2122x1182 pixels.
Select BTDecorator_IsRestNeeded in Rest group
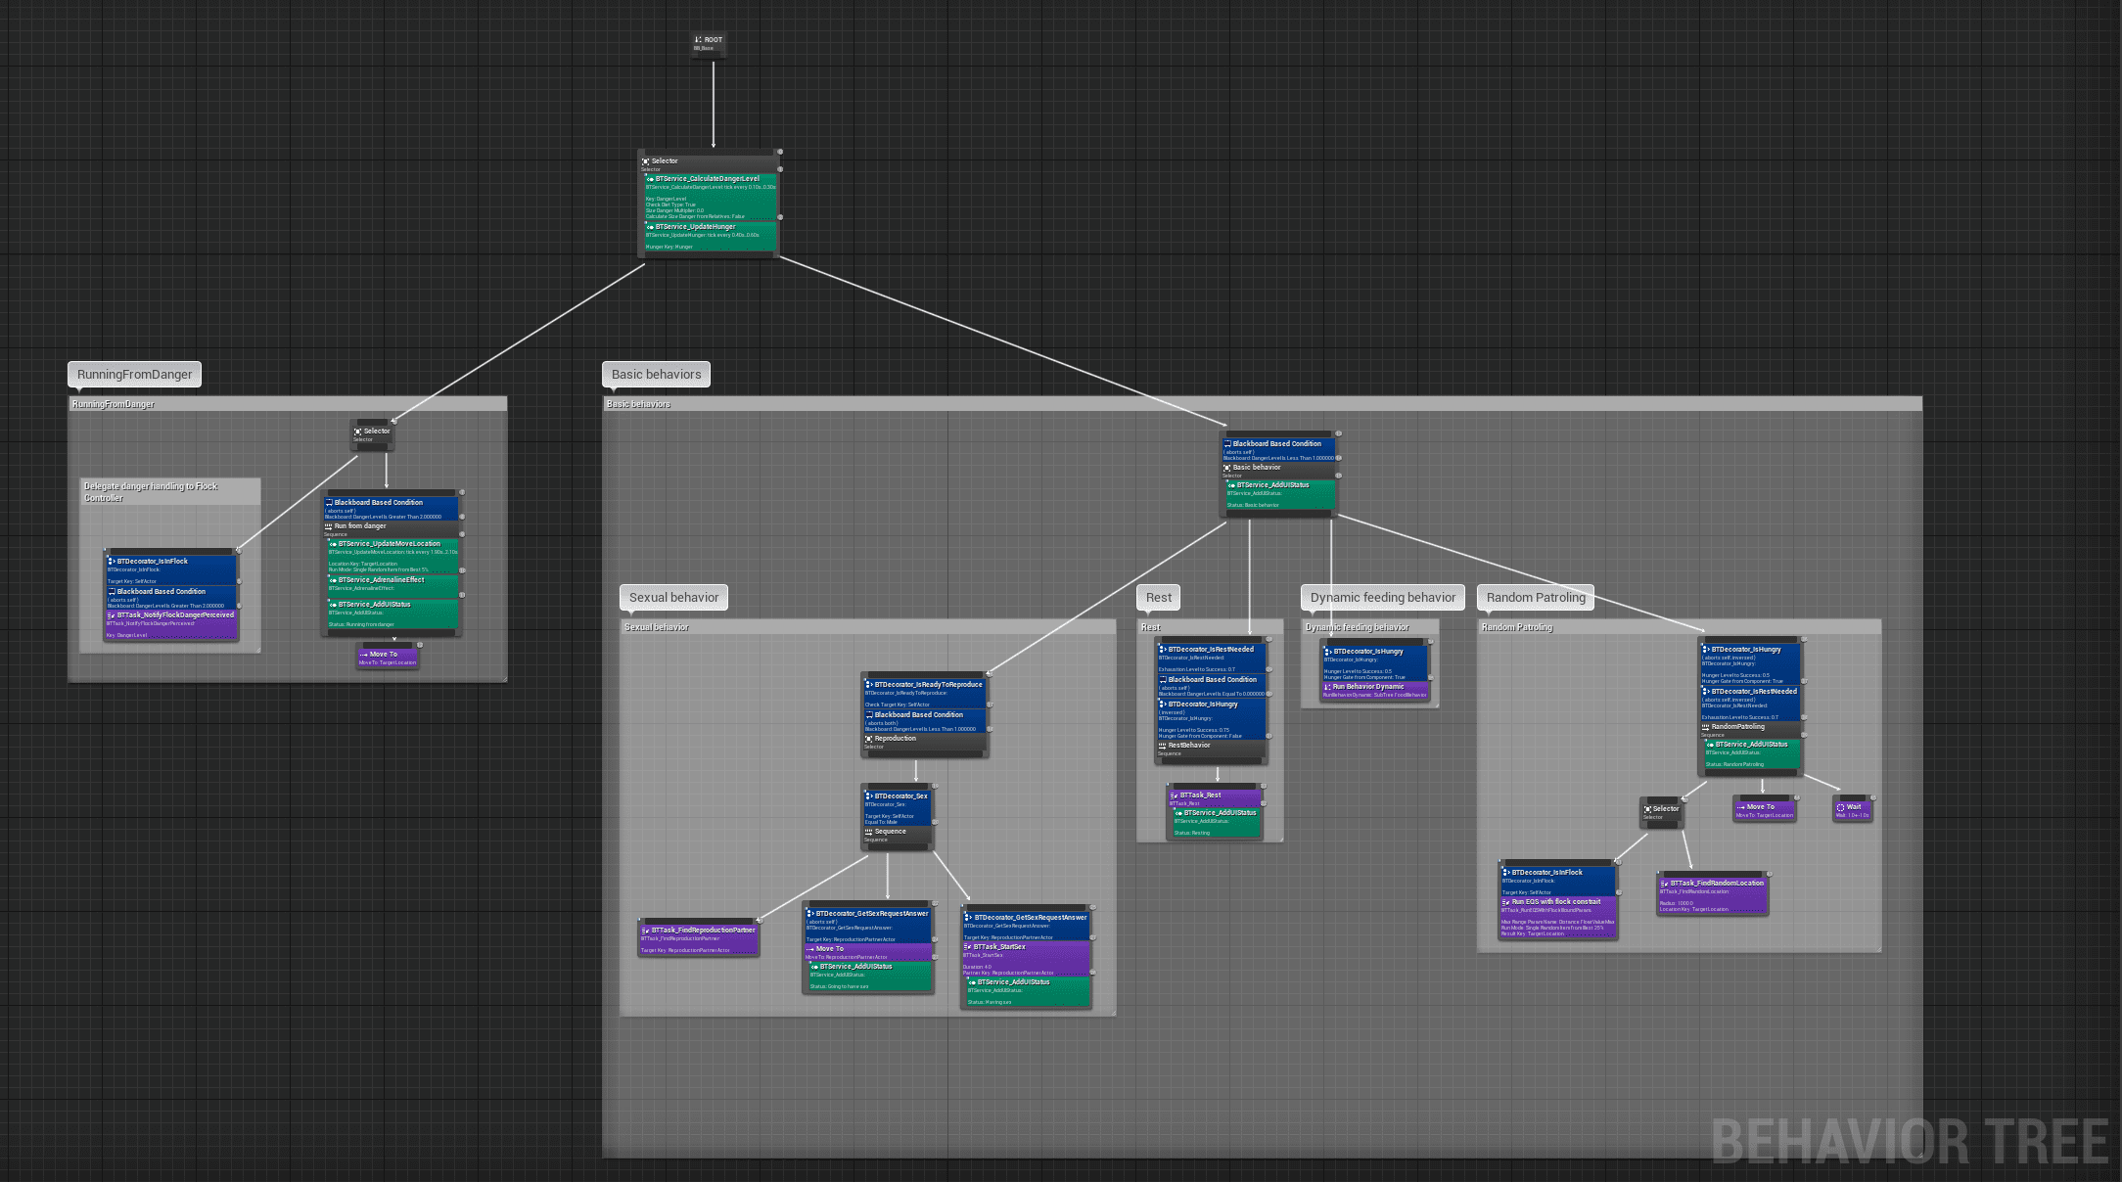click(1212, 659)
